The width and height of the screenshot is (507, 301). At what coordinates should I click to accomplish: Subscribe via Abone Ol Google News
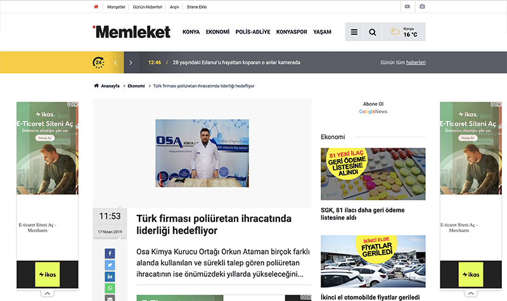pos(373,108)
